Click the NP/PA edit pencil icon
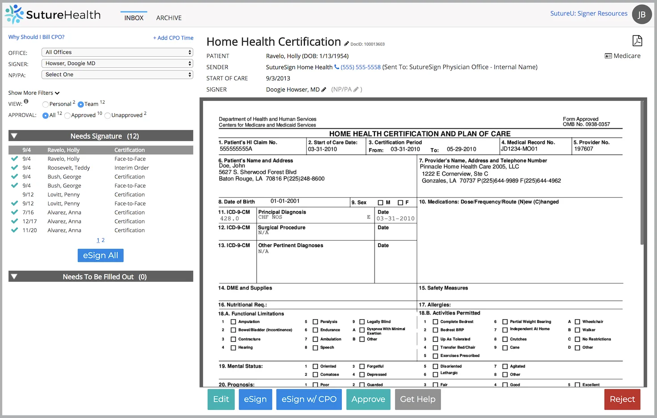 point(356,89)
